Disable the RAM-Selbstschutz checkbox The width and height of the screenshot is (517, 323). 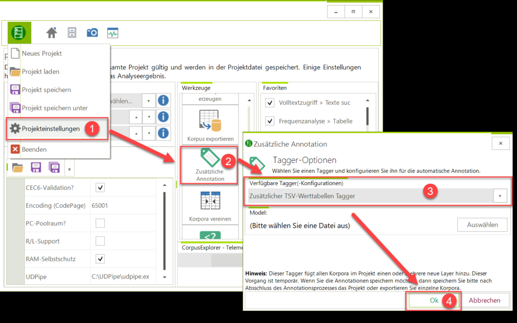[101, 259]
